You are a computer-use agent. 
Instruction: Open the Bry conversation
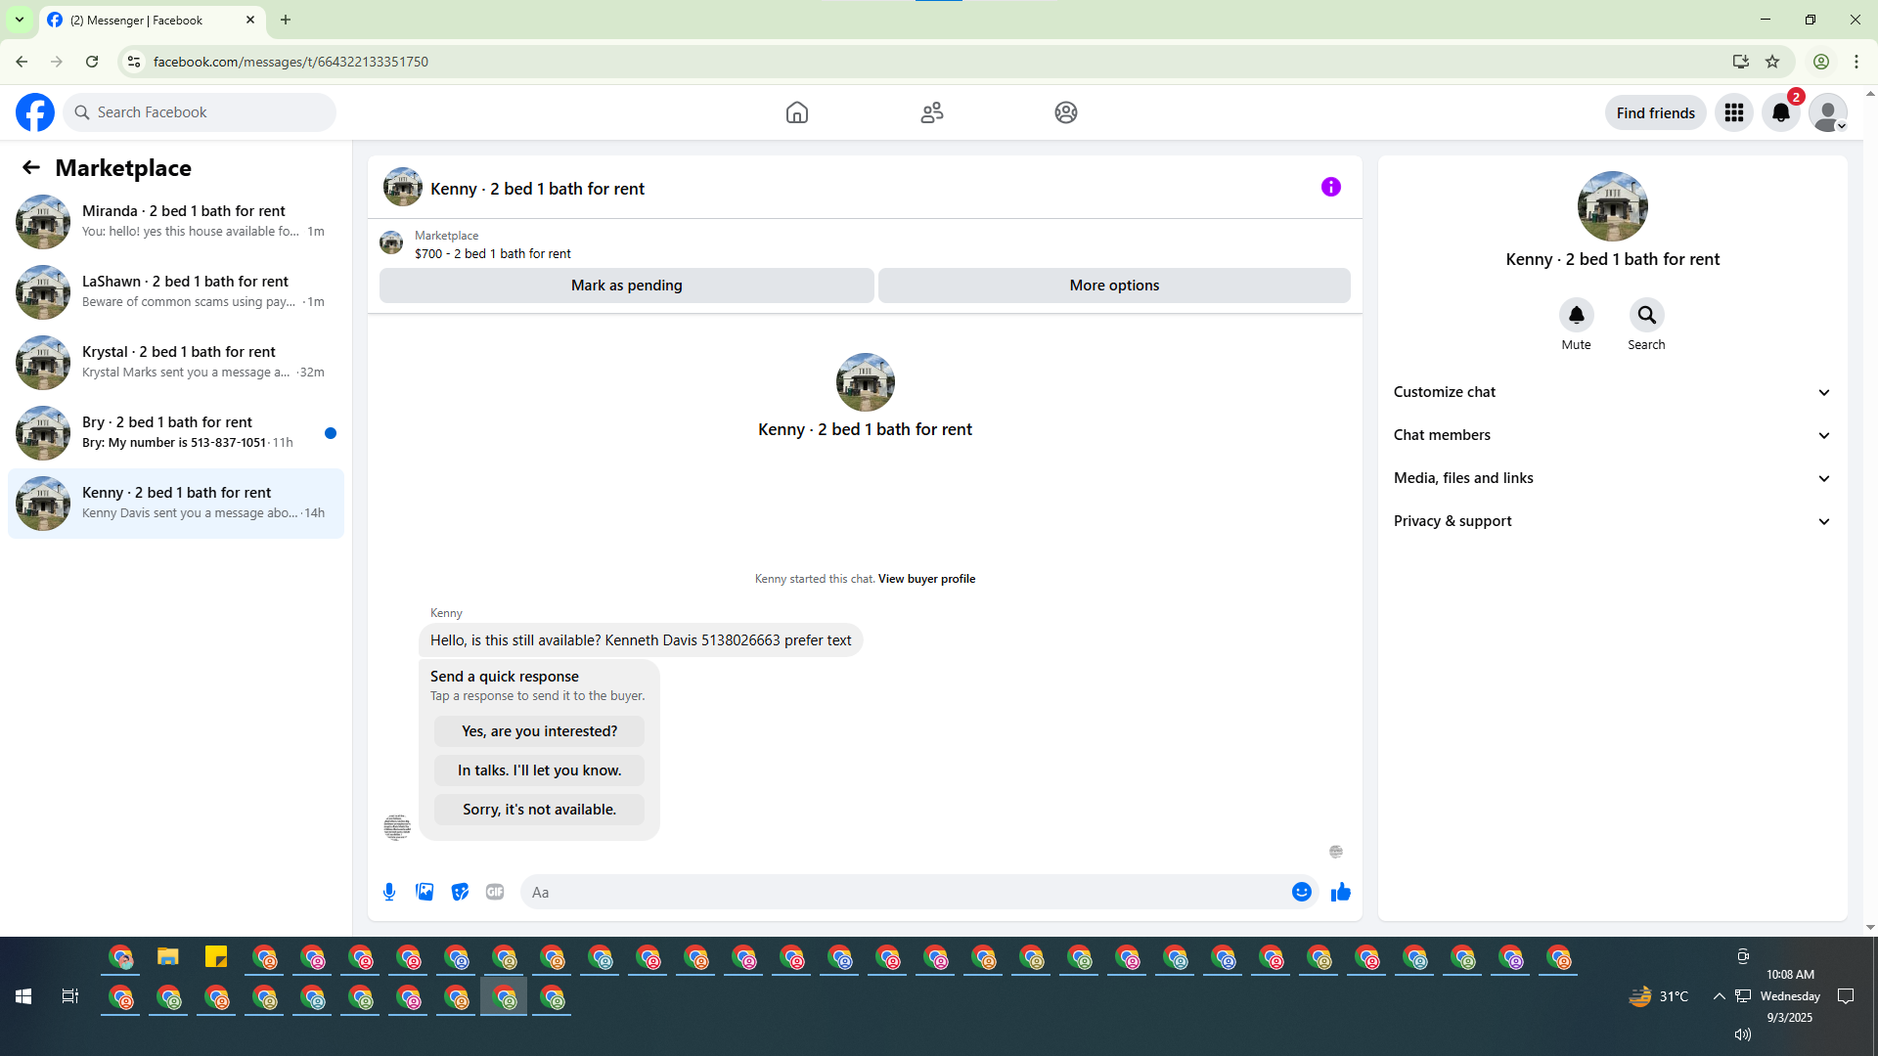(176, 433)
